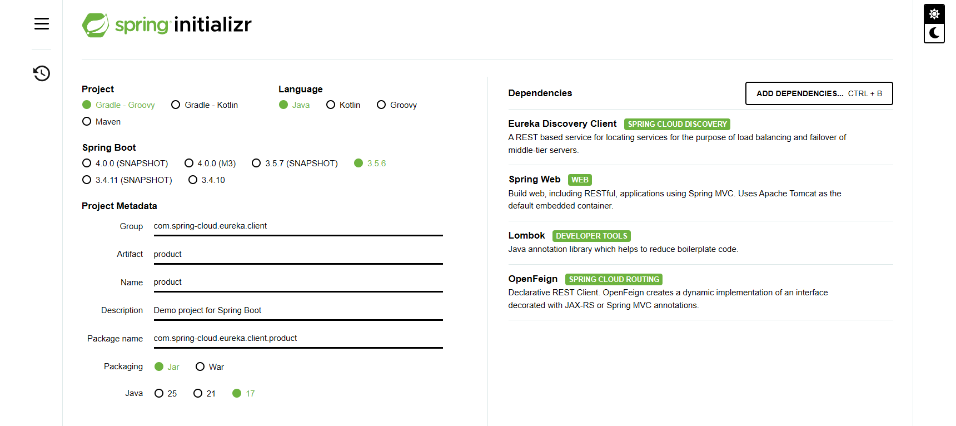
Task: Select the OpenFeign dependency entry
Action: point(700,292)
